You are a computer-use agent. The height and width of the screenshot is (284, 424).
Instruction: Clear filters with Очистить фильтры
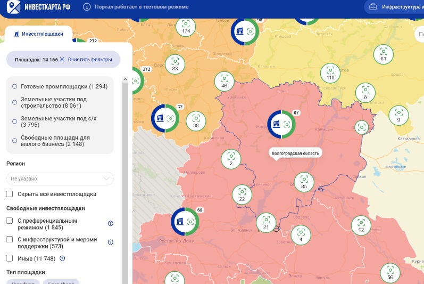point(90,59)
